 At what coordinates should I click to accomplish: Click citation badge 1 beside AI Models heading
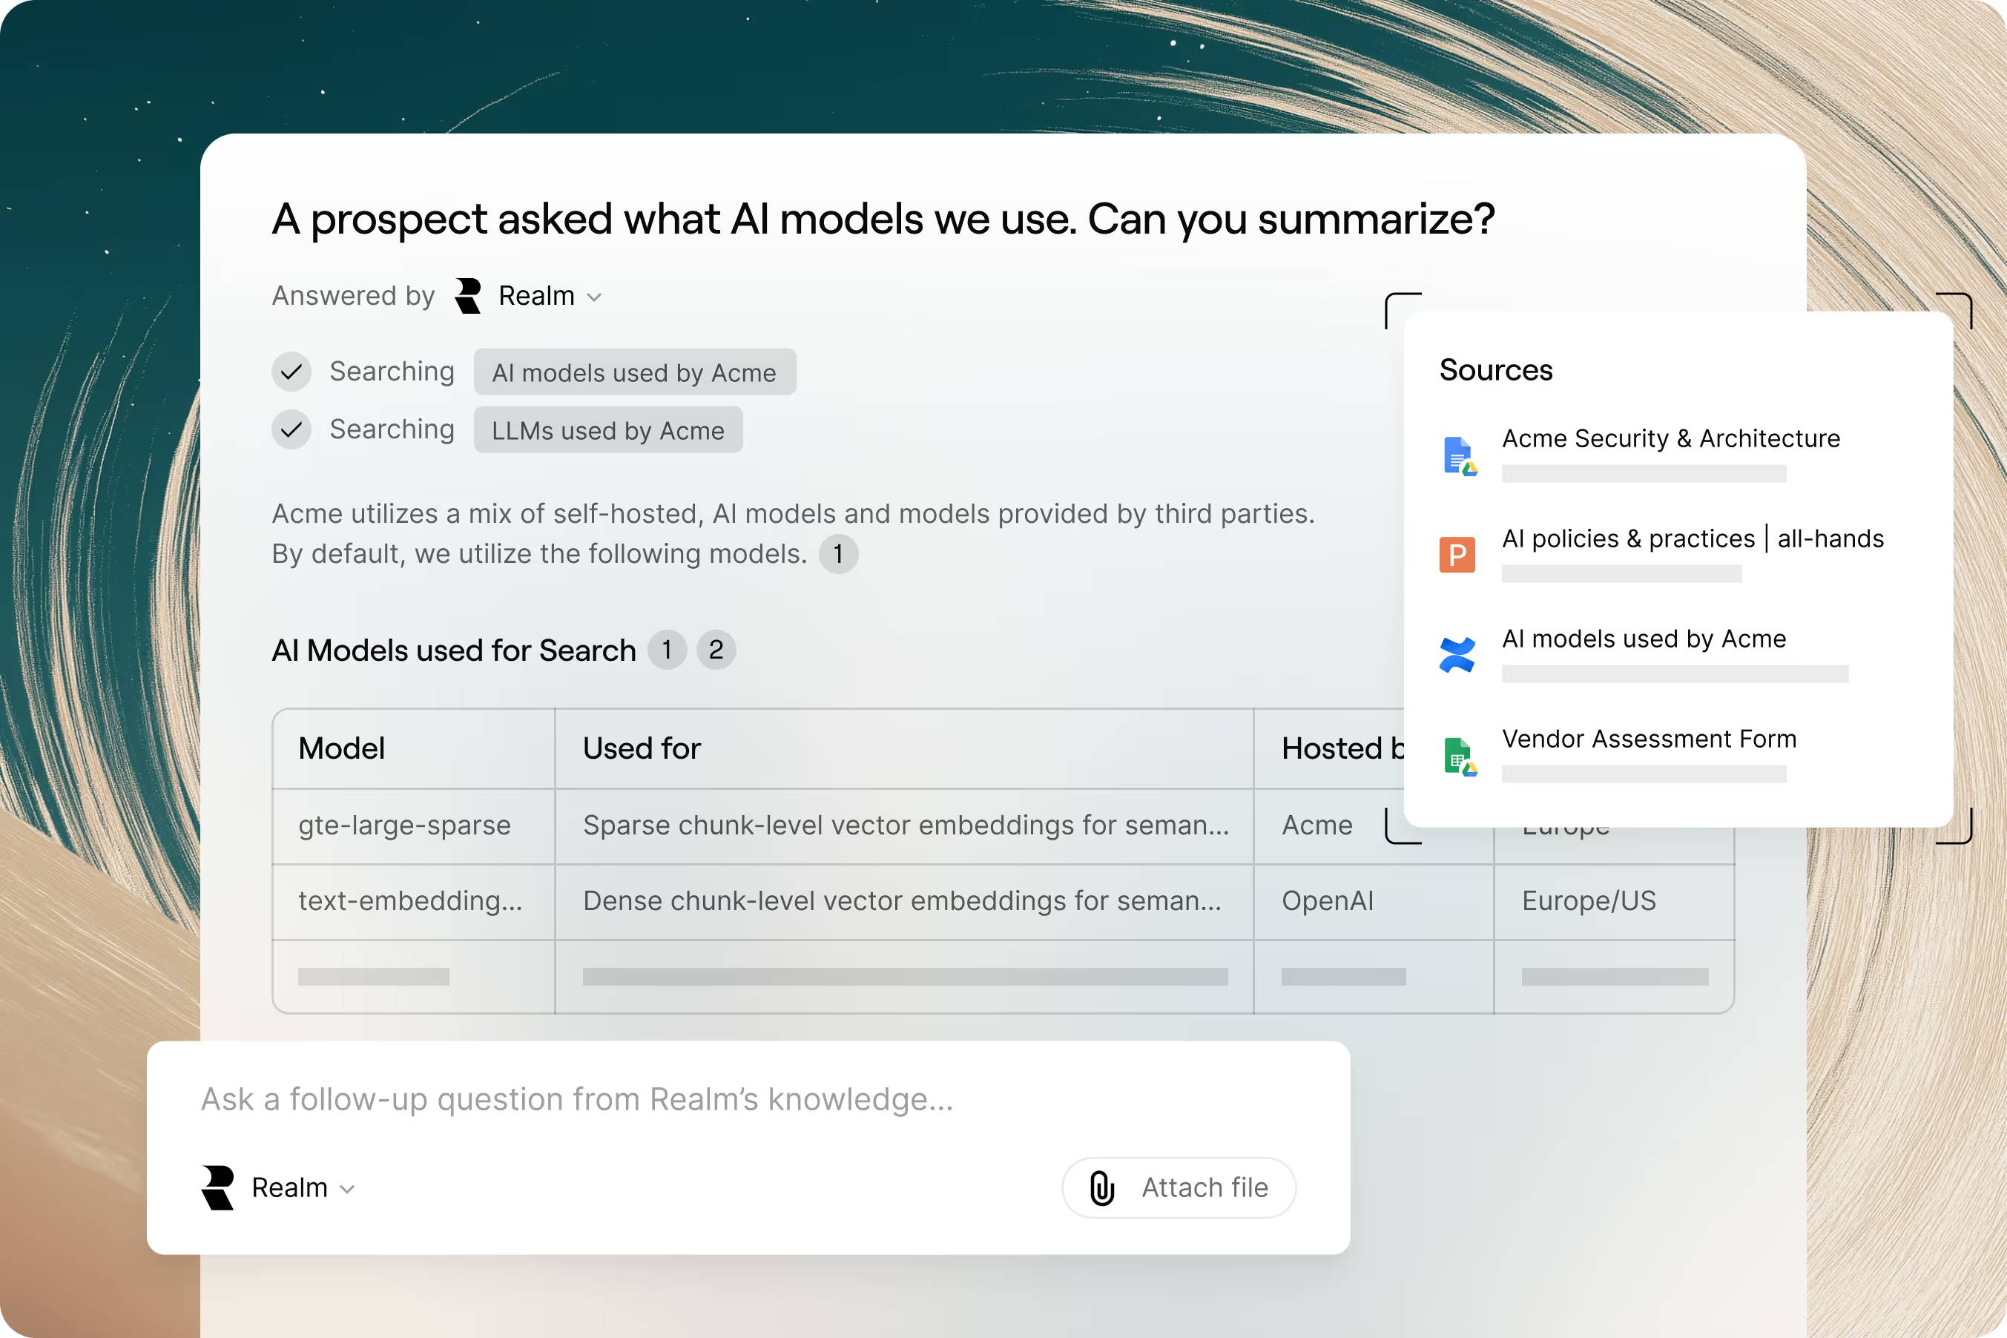tap(667, 650)
